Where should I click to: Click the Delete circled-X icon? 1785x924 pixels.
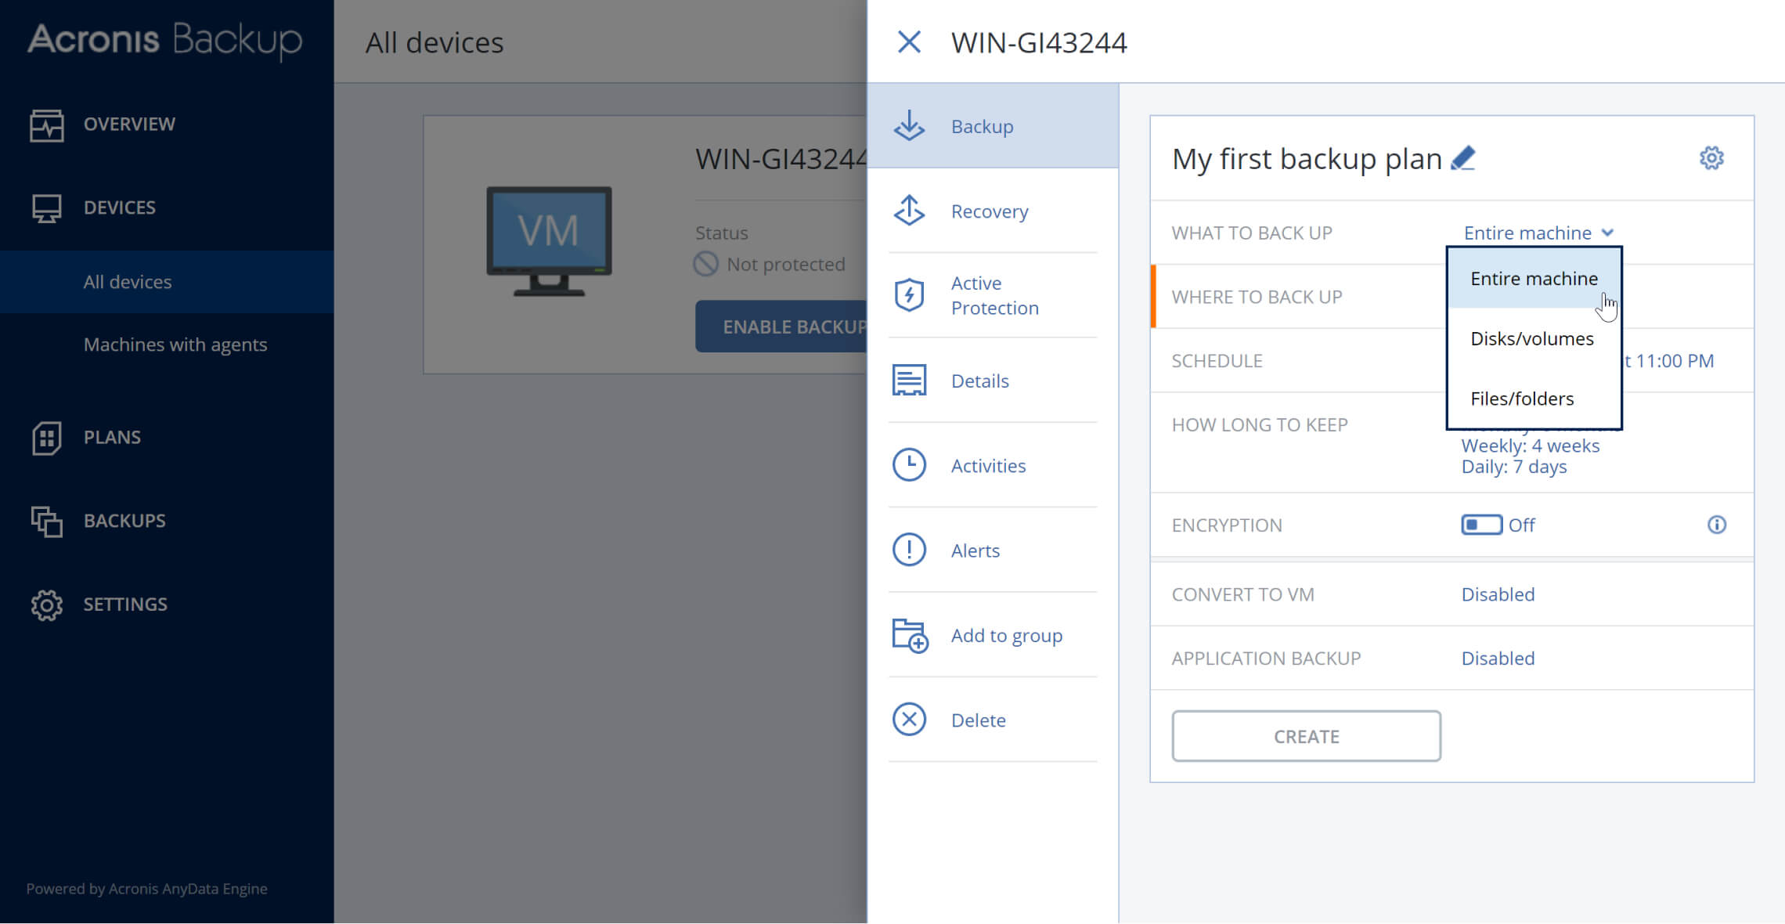tap(909, 720)
